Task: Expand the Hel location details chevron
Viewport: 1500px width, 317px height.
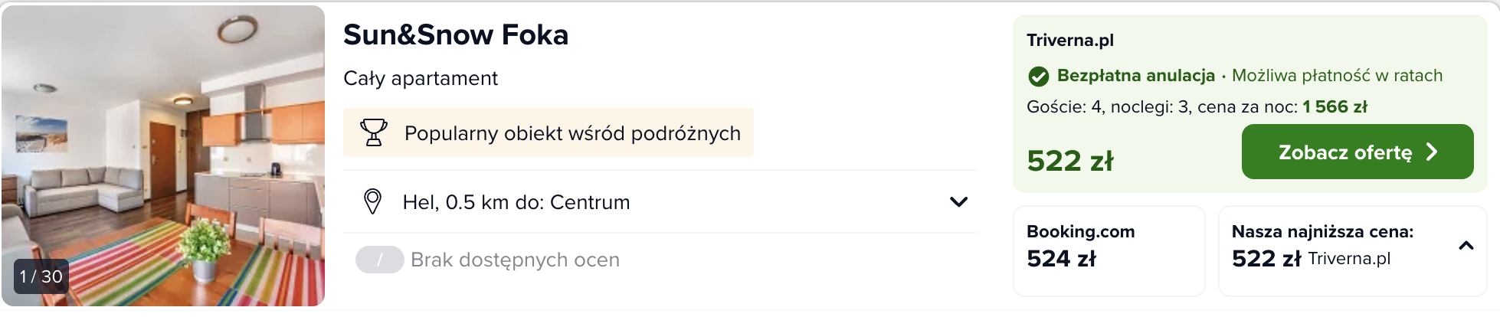Action: [x=958, y=202]
